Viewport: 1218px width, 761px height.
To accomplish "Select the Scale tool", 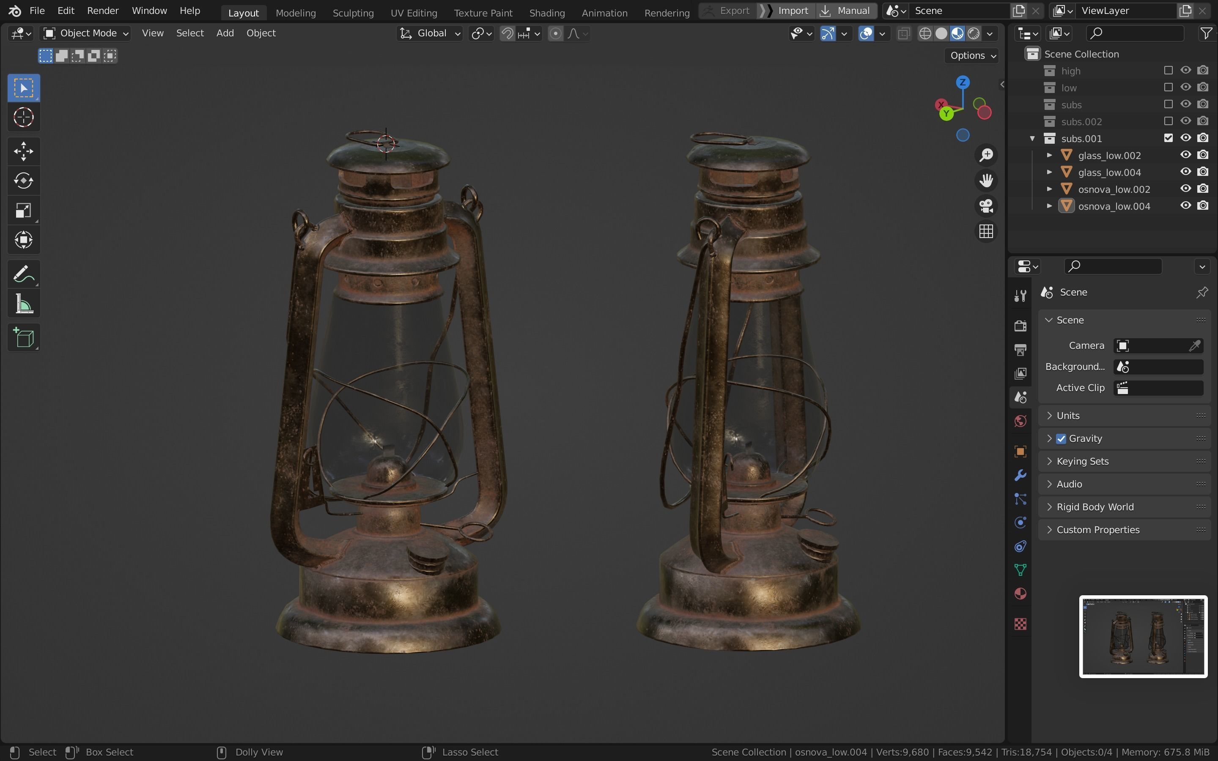I will tap(24, 210).
